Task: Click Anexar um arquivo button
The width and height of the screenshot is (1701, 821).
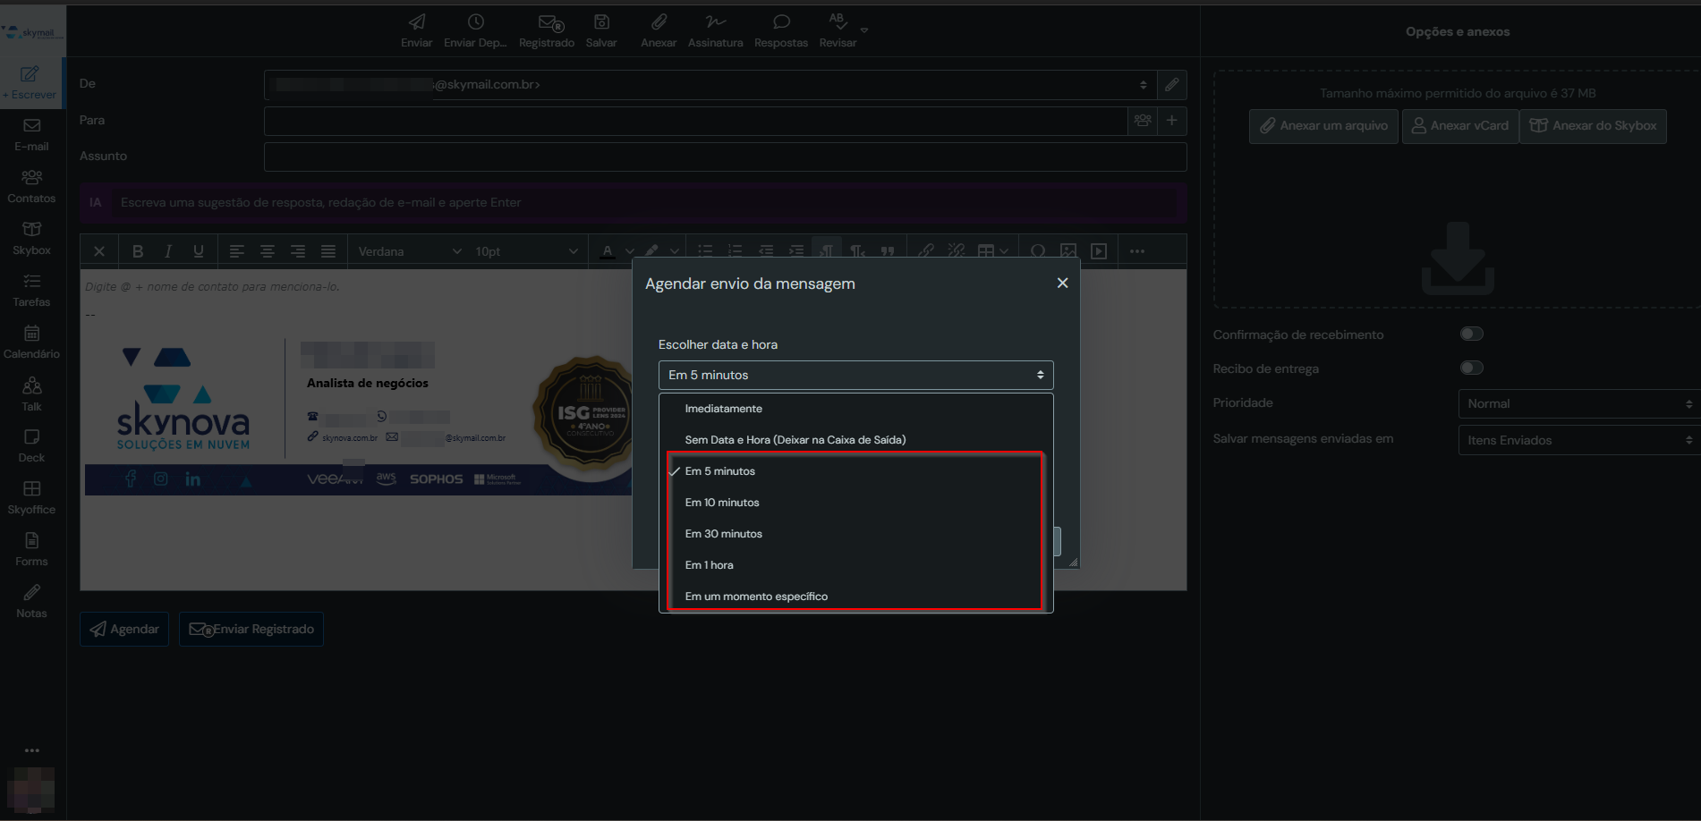Action: coord(1323,126)
